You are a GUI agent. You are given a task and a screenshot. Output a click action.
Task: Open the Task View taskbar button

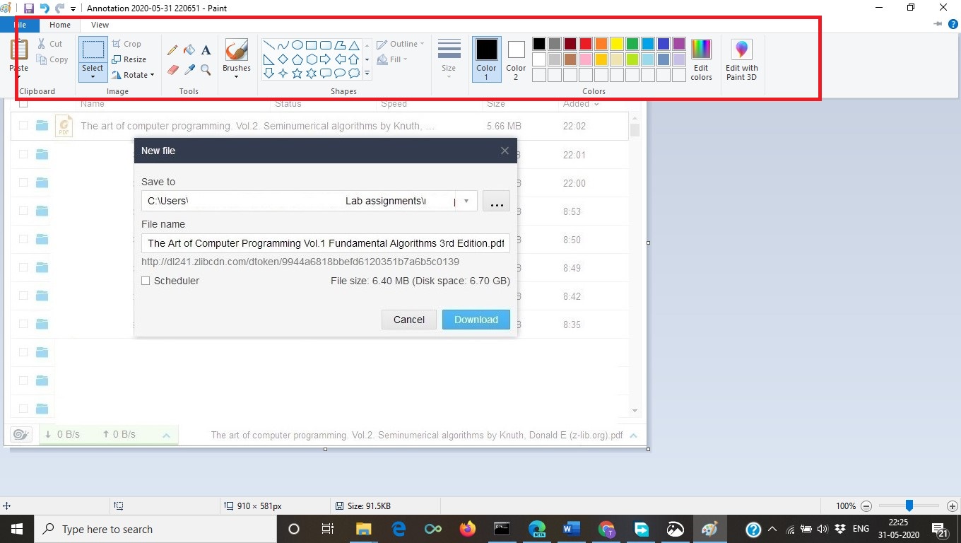[x=328, y=529]
